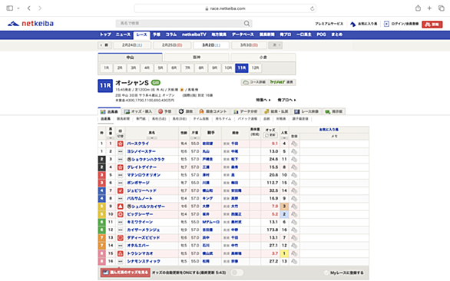Click favorite icon for ボンボヤージ row

point(294,183)
